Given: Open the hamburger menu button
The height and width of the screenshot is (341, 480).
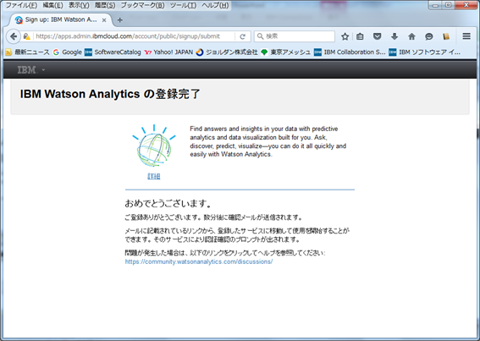Looking at the screenshot, I should click(x=466, y=36).
